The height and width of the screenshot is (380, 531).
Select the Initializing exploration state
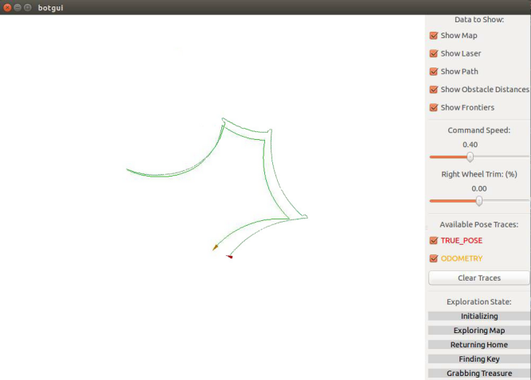click(x=479, y=316)
